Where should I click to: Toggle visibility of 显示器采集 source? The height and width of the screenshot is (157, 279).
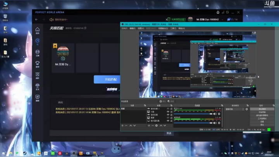(168, 121)
